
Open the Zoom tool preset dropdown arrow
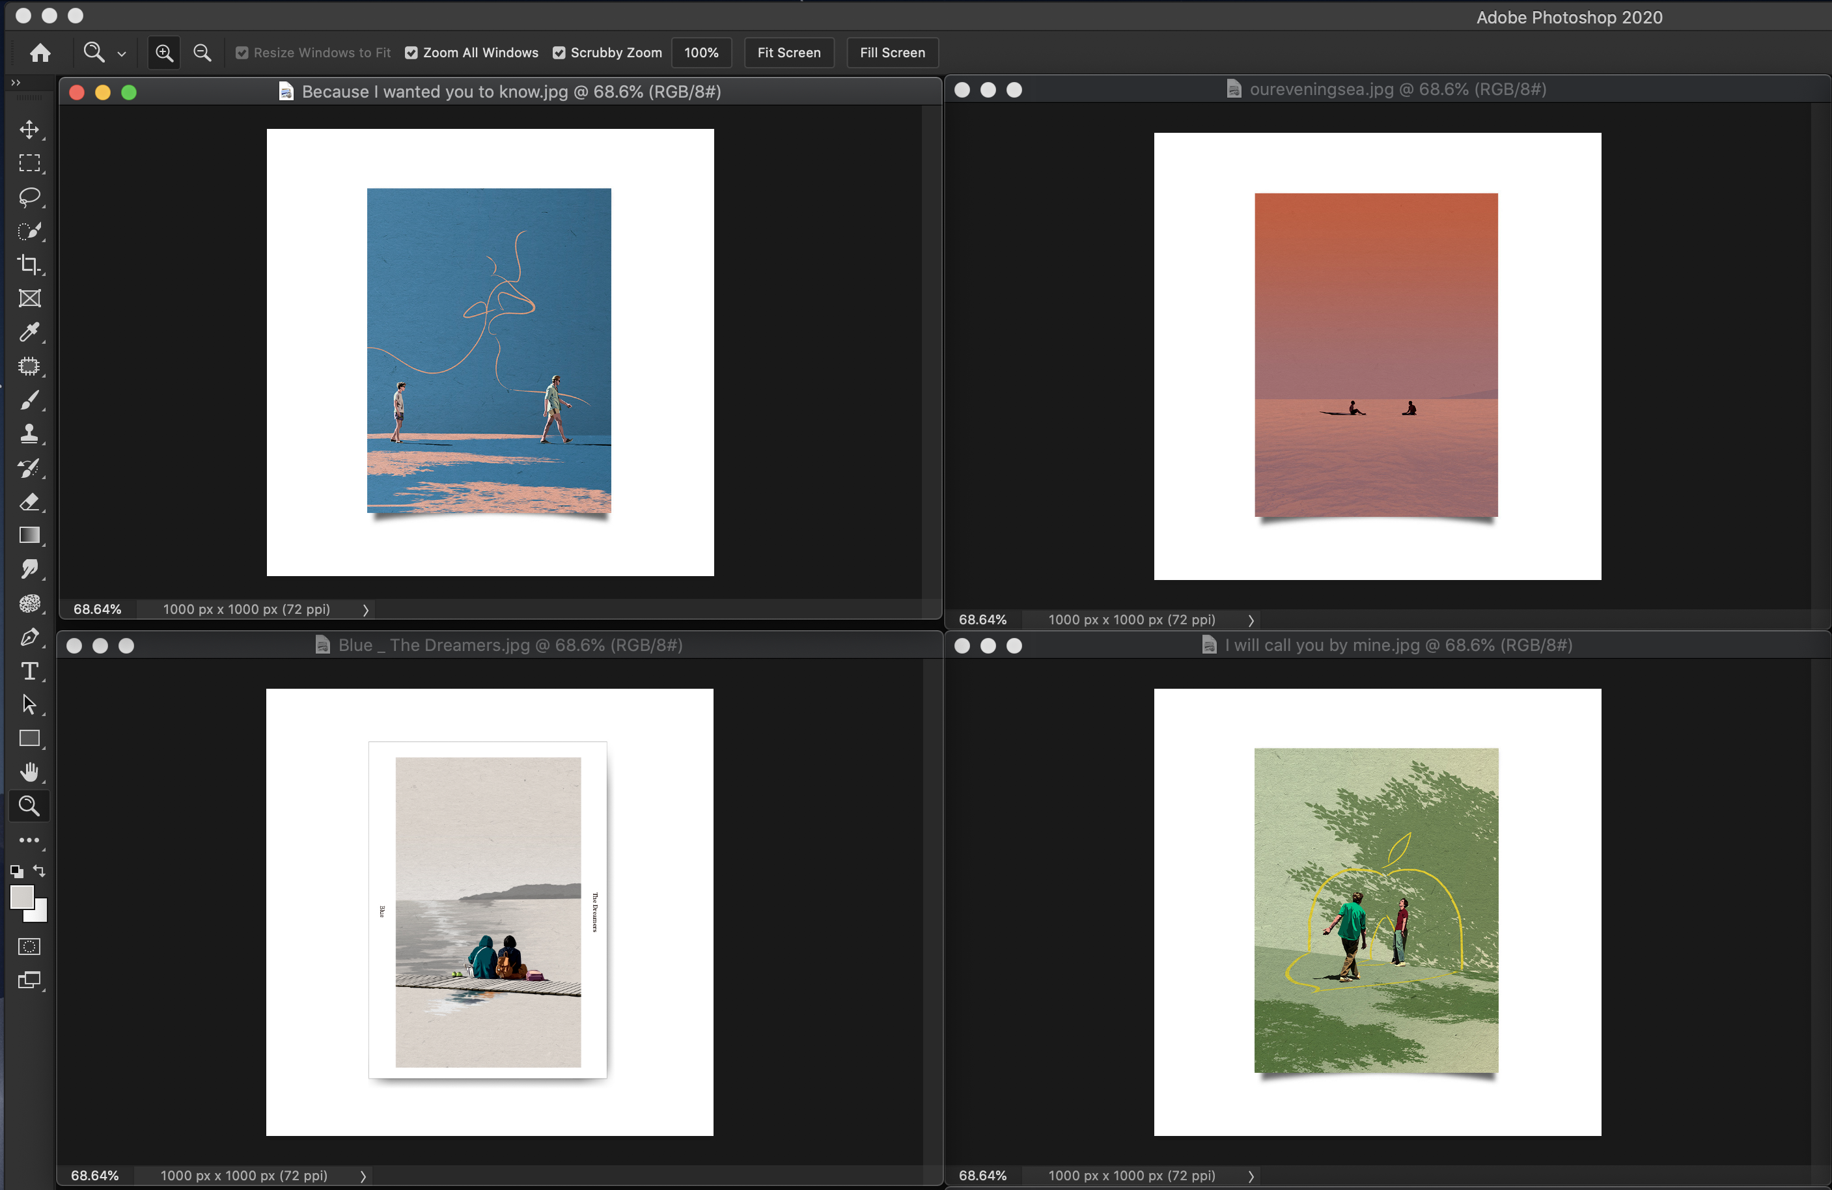(x=122, y=54)
